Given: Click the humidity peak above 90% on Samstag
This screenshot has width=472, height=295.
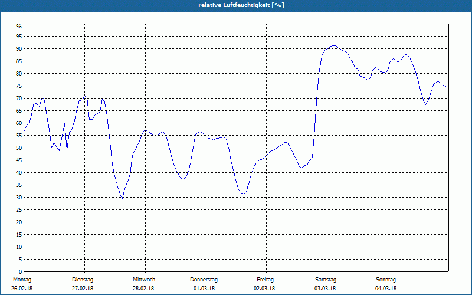Looking at the screenshot, I should 333,46.
